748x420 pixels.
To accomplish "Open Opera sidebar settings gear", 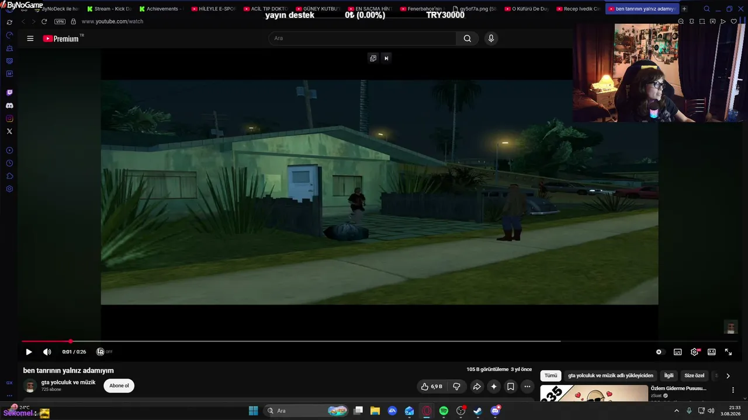I will pos(9,189).
